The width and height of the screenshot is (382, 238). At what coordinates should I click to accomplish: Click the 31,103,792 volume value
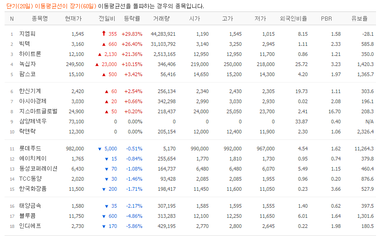click(163, 44)
